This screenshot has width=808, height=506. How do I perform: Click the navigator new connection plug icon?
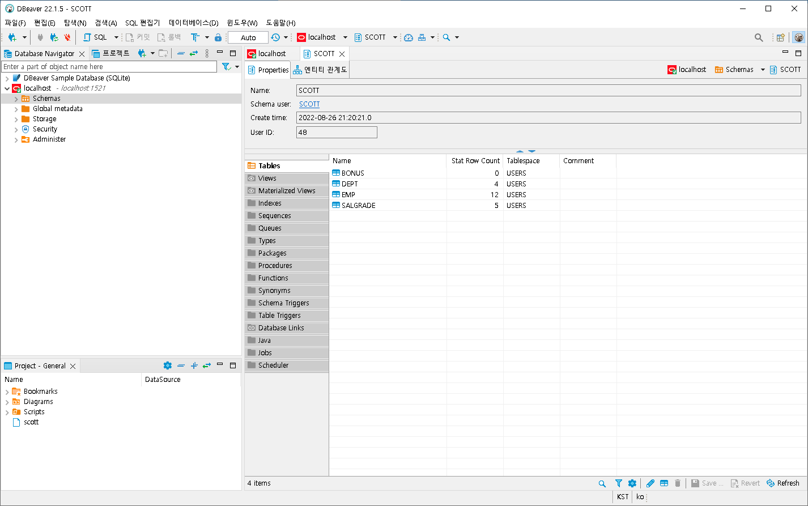(x=142, y=53)
